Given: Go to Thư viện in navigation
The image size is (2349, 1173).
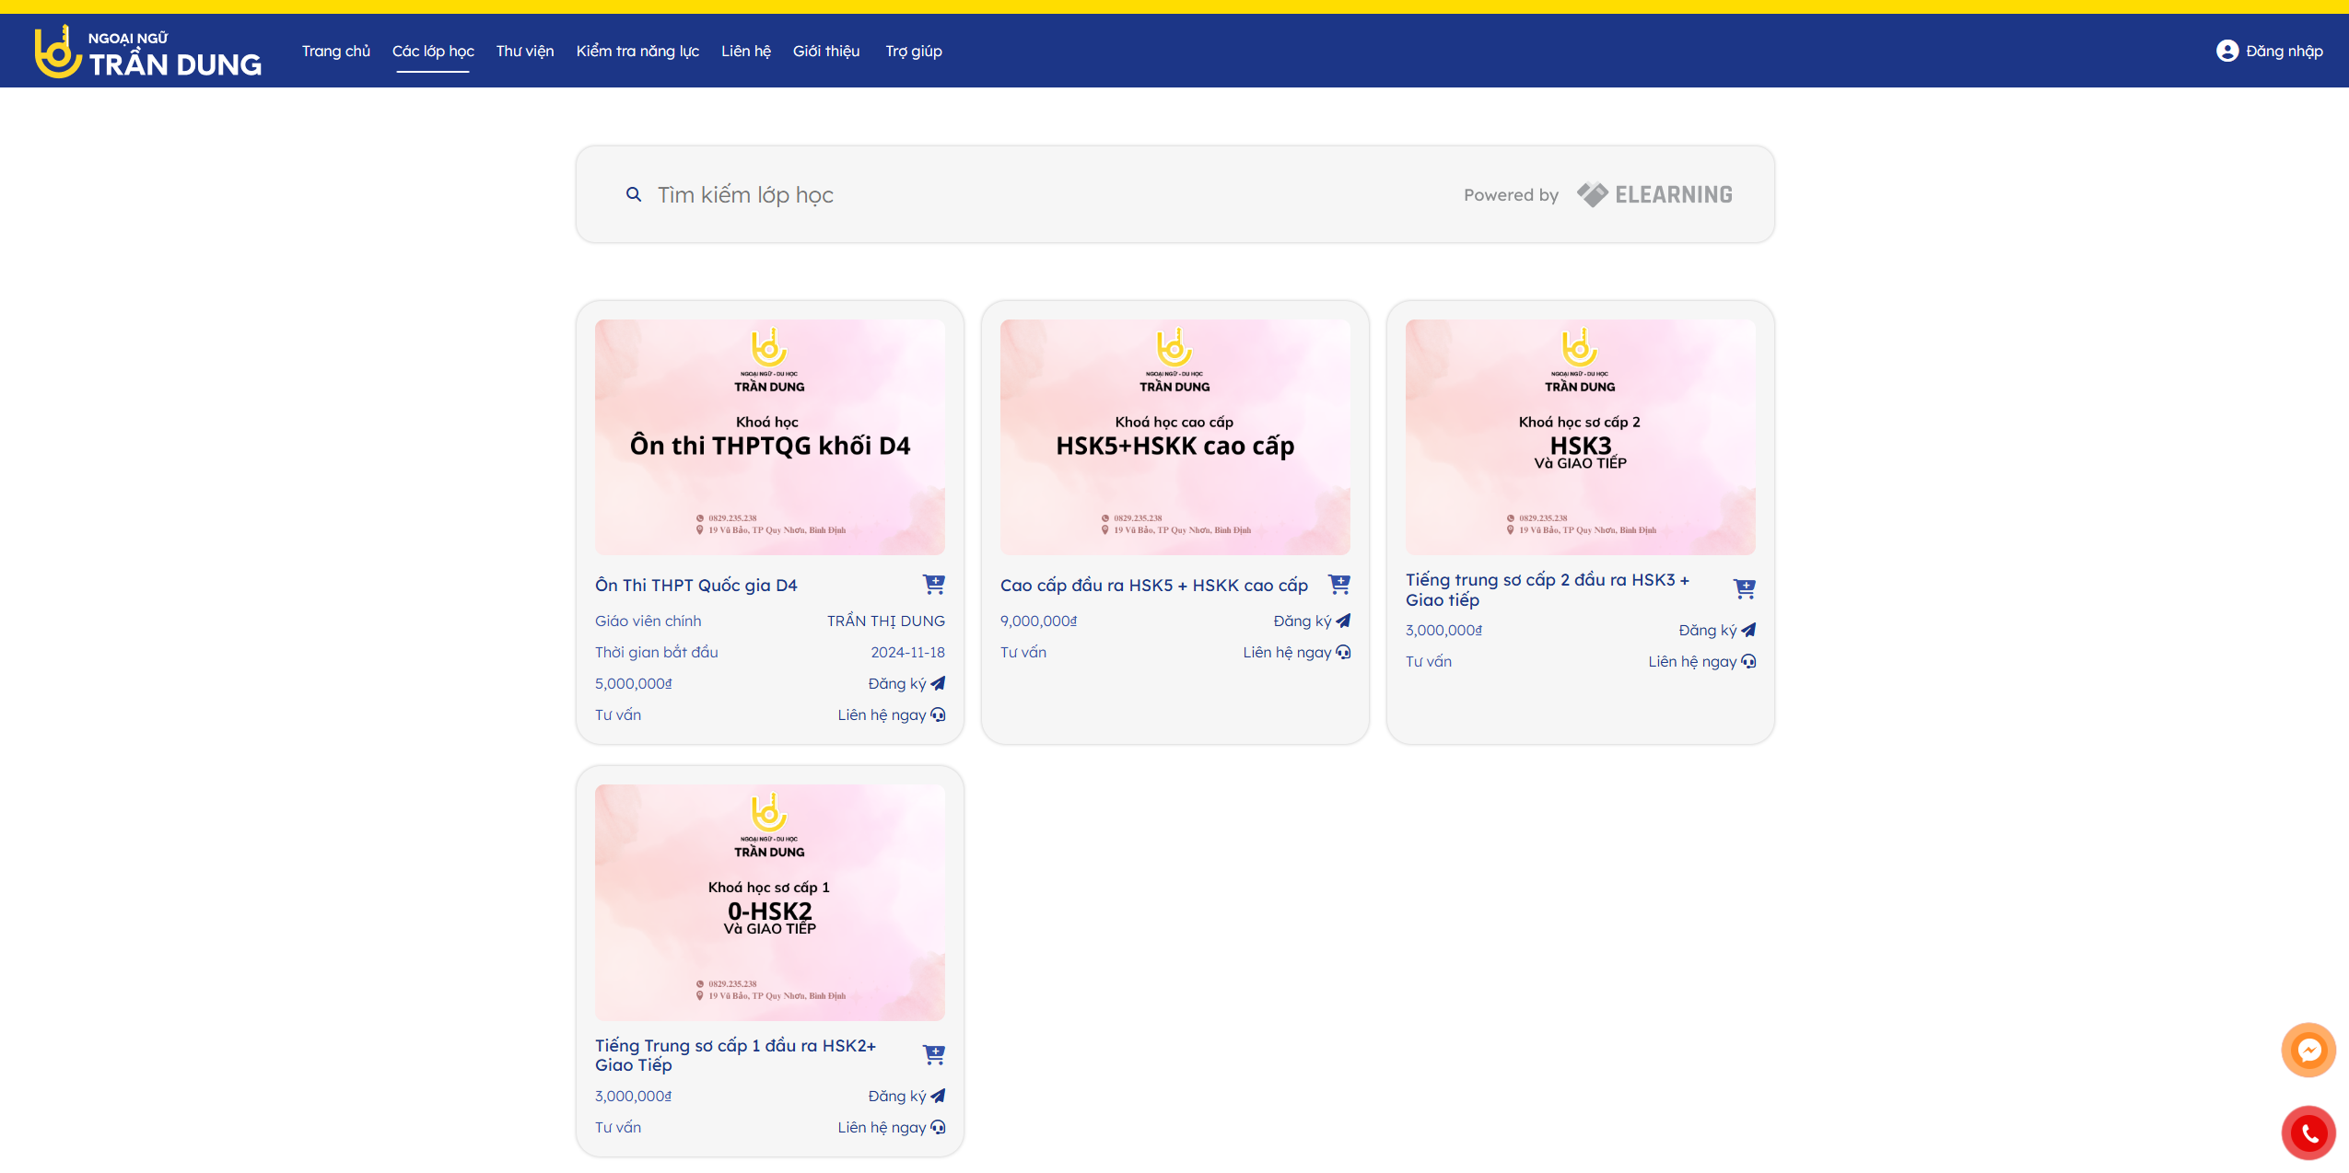Looking at the screenshot, I should (x=524, y=51).
